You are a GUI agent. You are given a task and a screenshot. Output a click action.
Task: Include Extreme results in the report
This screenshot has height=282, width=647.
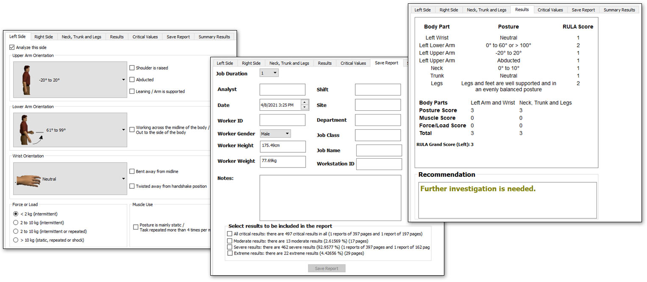point(230,253)
